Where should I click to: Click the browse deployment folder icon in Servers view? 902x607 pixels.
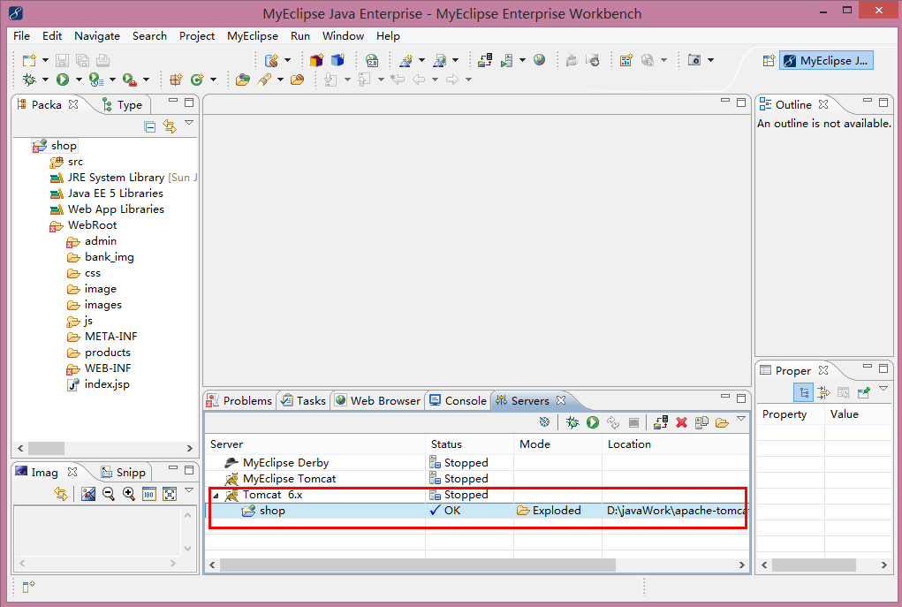point(722,423)
